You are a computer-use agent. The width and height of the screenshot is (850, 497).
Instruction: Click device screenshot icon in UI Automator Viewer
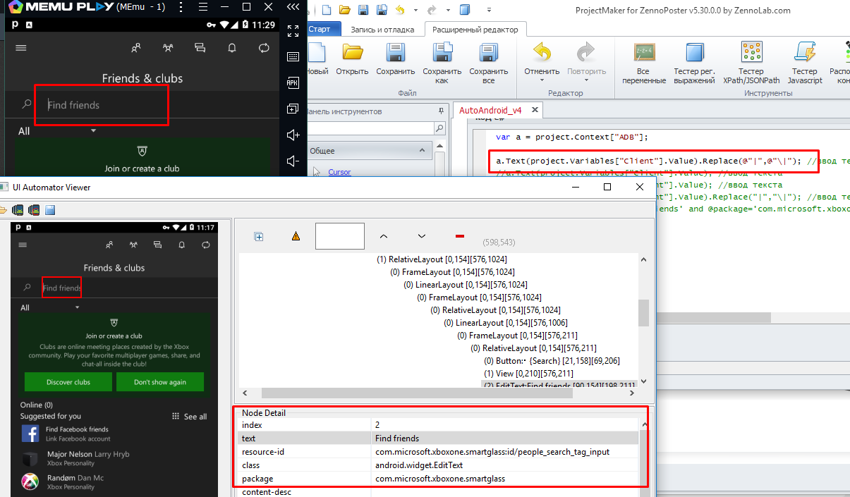tap(18, 209)
